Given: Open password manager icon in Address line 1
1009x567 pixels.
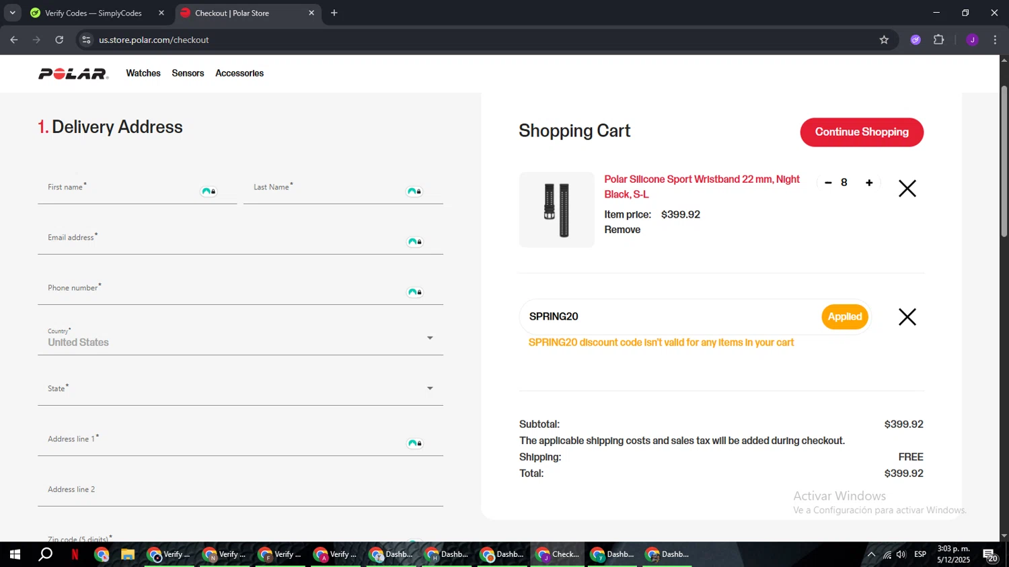Looking at the screenshot, I should pyautogui.click(x=415, y=443).
